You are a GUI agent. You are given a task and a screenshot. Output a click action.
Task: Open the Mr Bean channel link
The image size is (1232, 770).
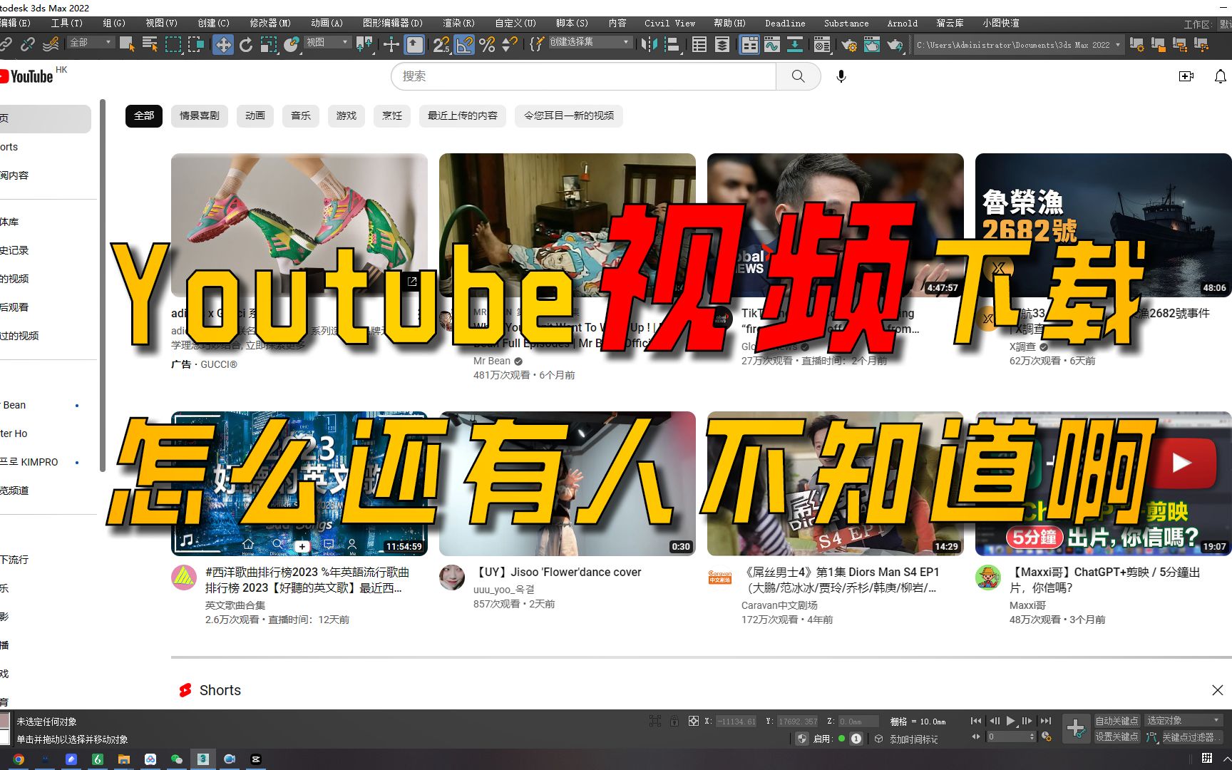click(x=492, y=361)
